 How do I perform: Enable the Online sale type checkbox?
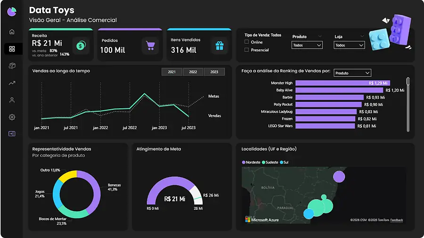tap(246, 42)
